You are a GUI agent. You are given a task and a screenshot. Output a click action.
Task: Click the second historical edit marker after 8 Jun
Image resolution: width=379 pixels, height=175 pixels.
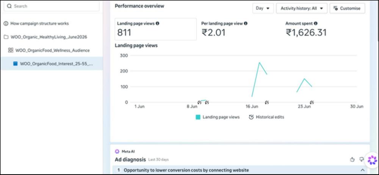207,102
